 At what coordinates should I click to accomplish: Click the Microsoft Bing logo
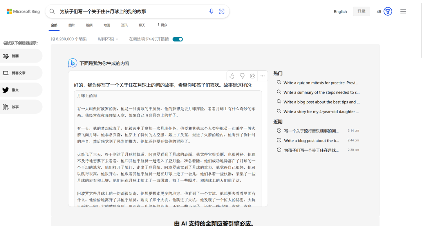click(x=23, y=11)
